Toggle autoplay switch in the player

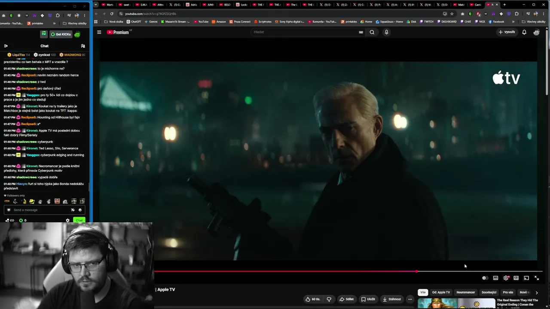(x=484, y=278)
